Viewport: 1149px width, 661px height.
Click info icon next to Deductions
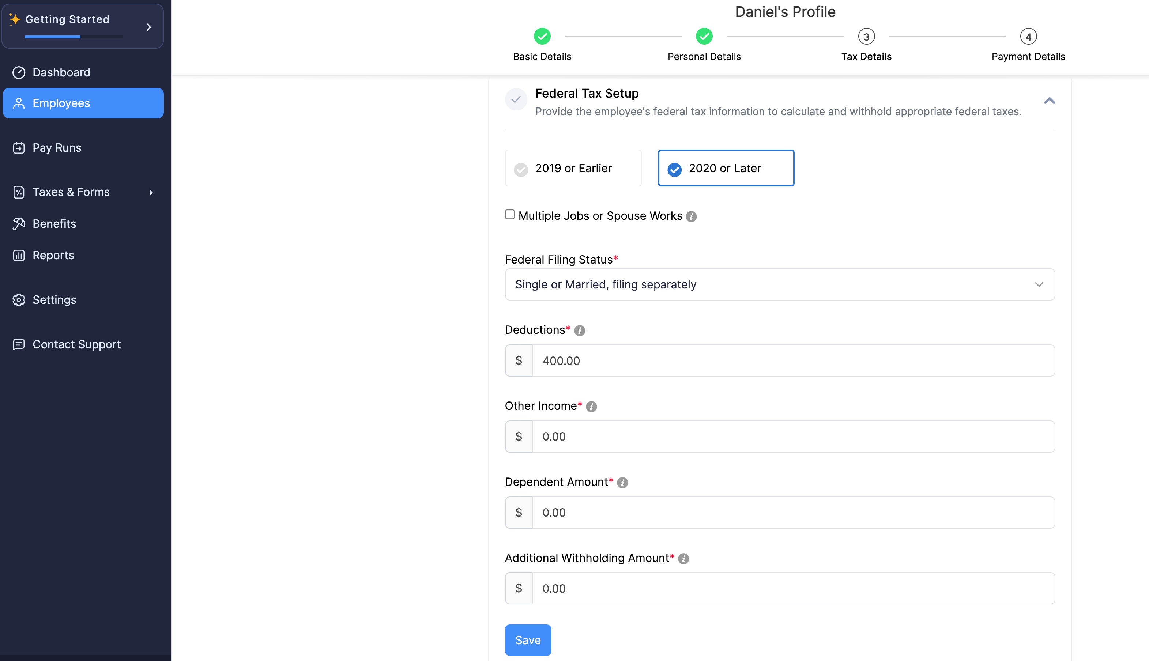tap(579, 330)
